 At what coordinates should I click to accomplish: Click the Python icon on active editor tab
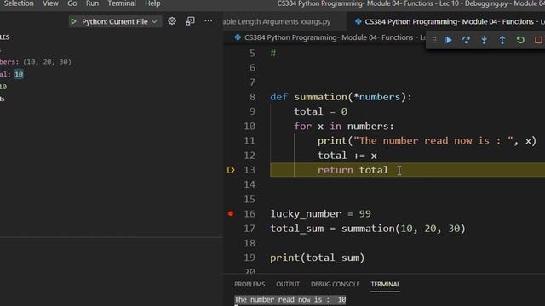358,21
